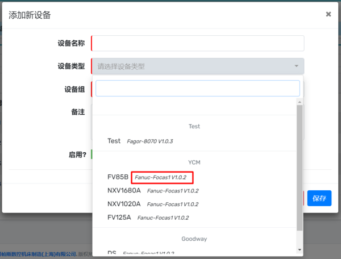Click the dropdown list scrollbar thumb
Viewport: 341px width, 259px height.
click(300, 168)
